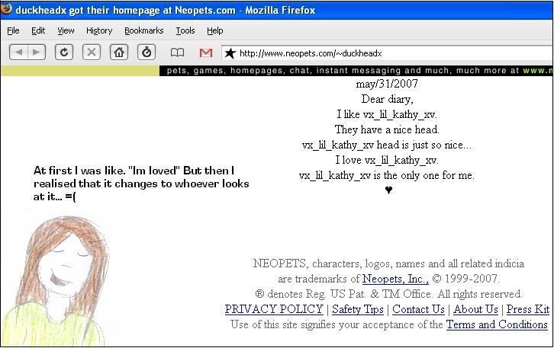Open the Tools menu
This screenshot has width=554, height=348.
(x=185, y=30)
